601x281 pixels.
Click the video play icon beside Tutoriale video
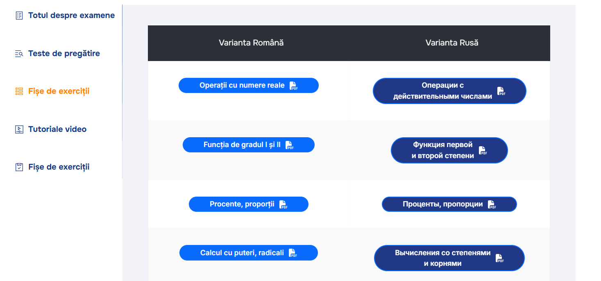(19, 129)
